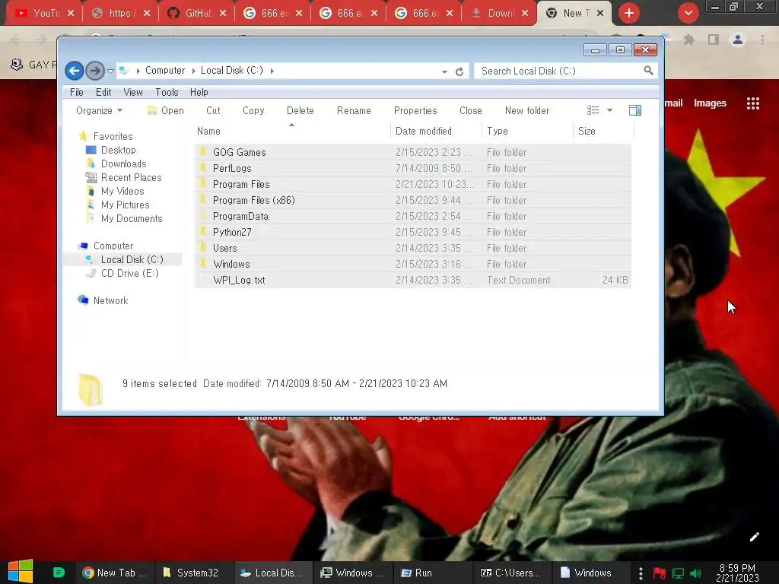This screenshot has width=779, height=584.
Task: Sort by the Name column header
Action: [x=291, y=131]
